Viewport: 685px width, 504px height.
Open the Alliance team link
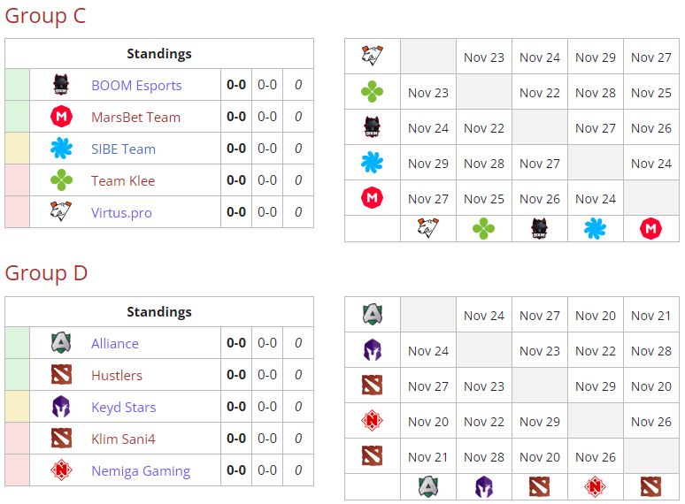tap(115, 344)
